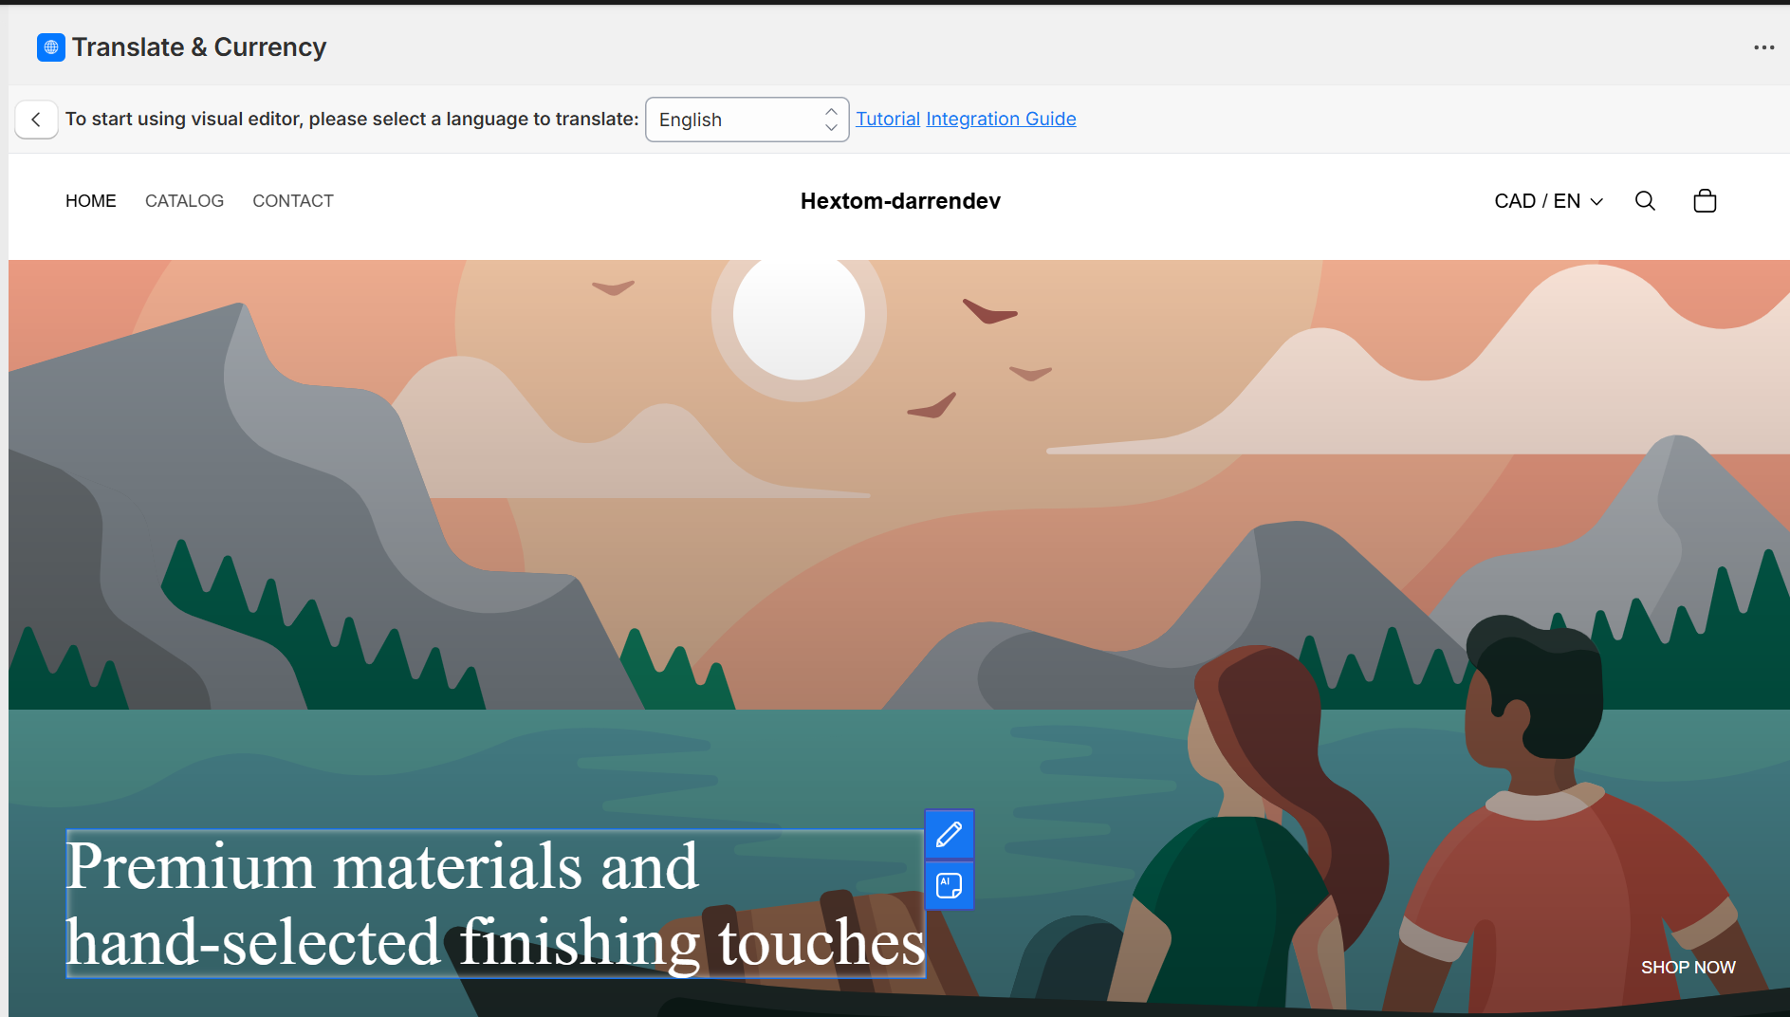1790x1017 pixels.
Task: Go to HOME in store navigation
Action: point(91,201)
